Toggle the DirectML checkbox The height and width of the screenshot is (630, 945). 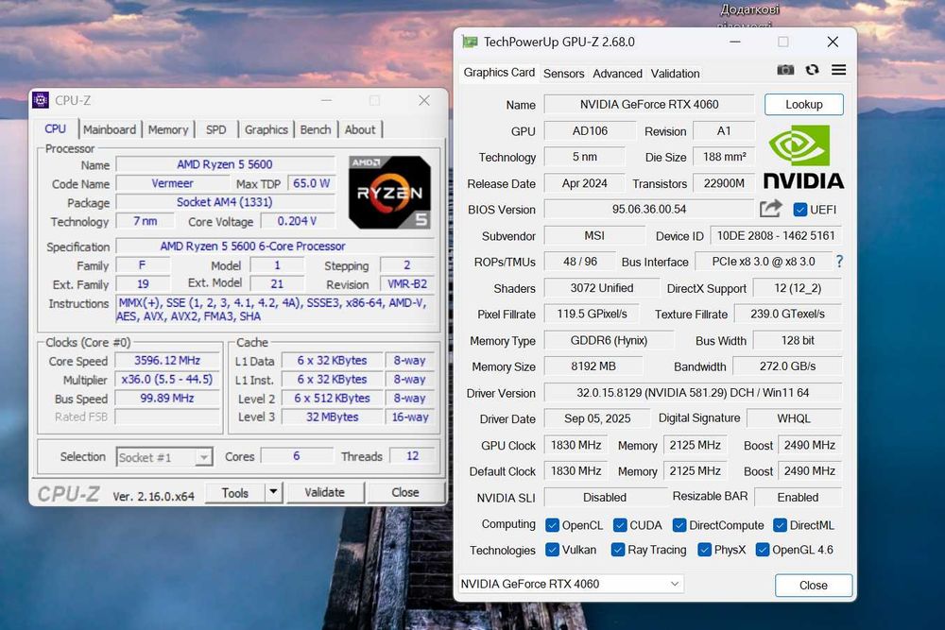780,524
